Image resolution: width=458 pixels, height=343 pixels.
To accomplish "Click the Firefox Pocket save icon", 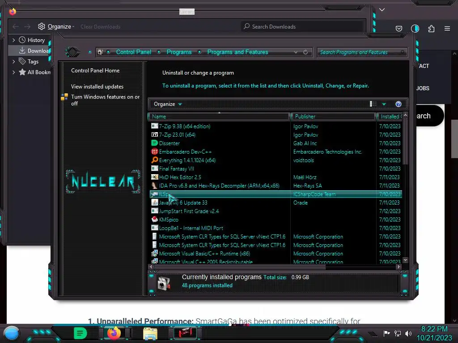I will pos(399,29).
